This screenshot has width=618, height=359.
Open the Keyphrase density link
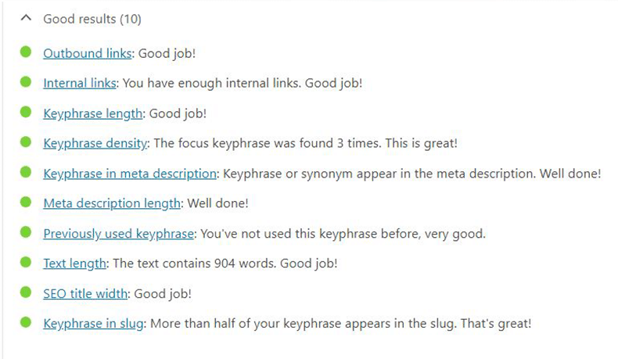[x=95, y=143]
